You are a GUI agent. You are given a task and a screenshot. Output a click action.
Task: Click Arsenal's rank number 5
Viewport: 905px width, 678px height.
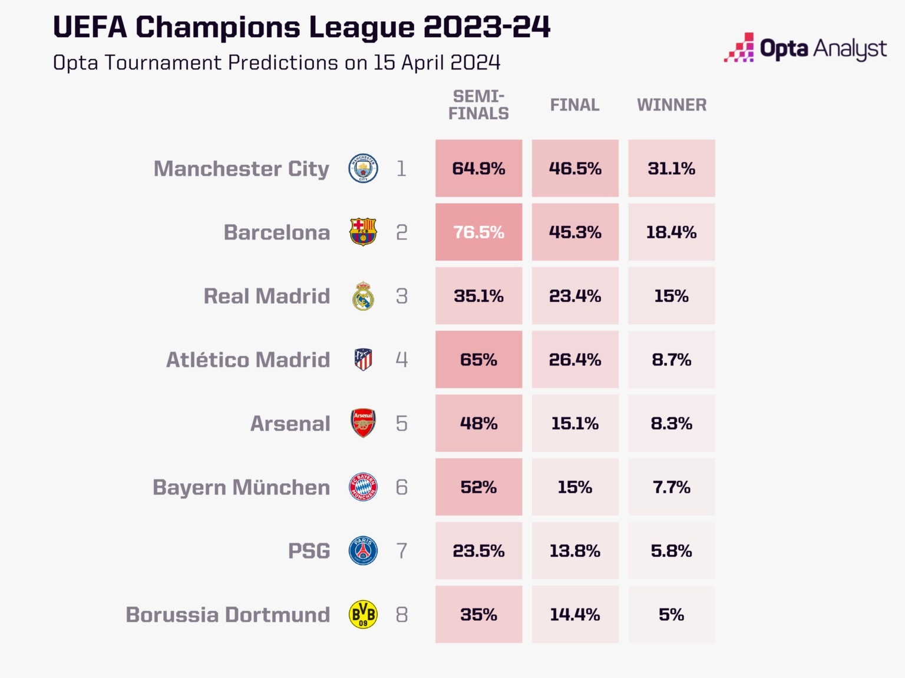[x=401, y=424]
